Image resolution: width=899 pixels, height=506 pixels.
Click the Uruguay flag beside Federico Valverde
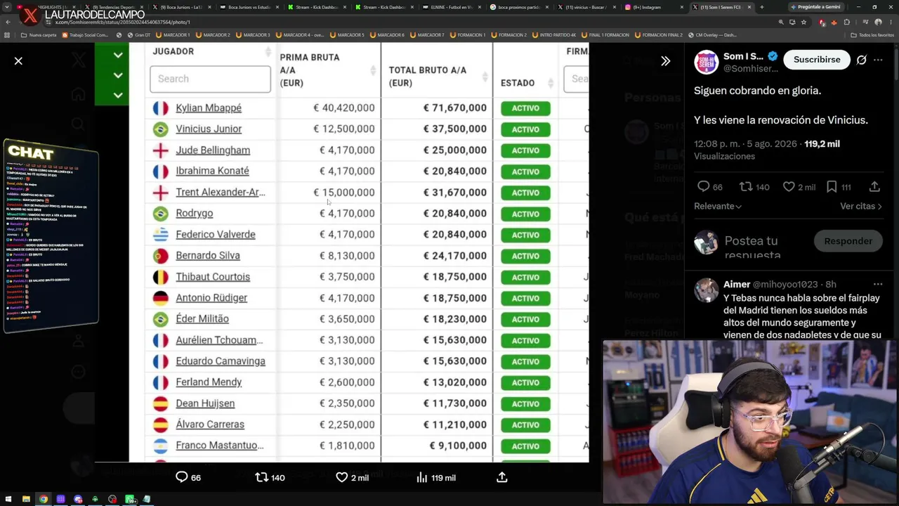click(161, 234)
